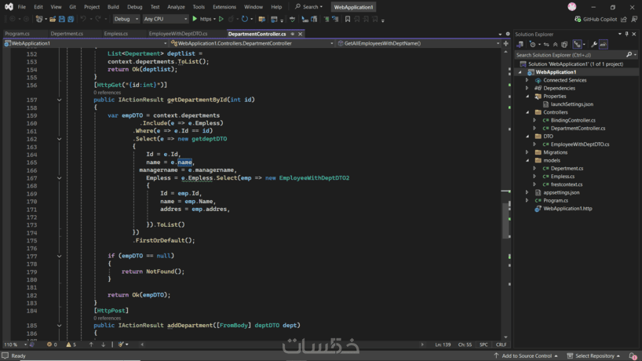Click Select Repository in status bar
This screenshot has width=642, height=361.
[x=594, y=356]
